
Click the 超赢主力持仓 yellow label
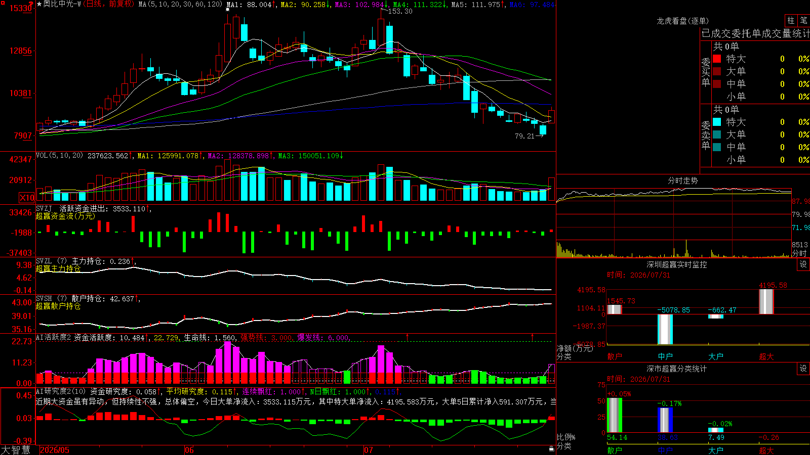point(58,268)
